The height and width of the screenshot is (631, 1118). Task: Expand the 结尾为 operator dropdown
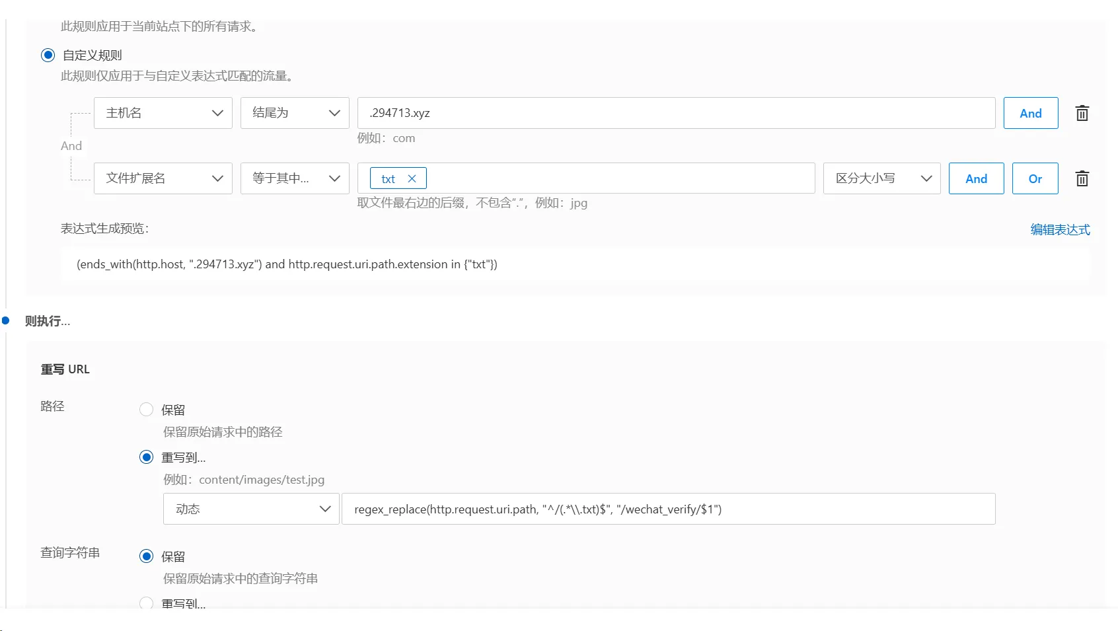(295, 113)
